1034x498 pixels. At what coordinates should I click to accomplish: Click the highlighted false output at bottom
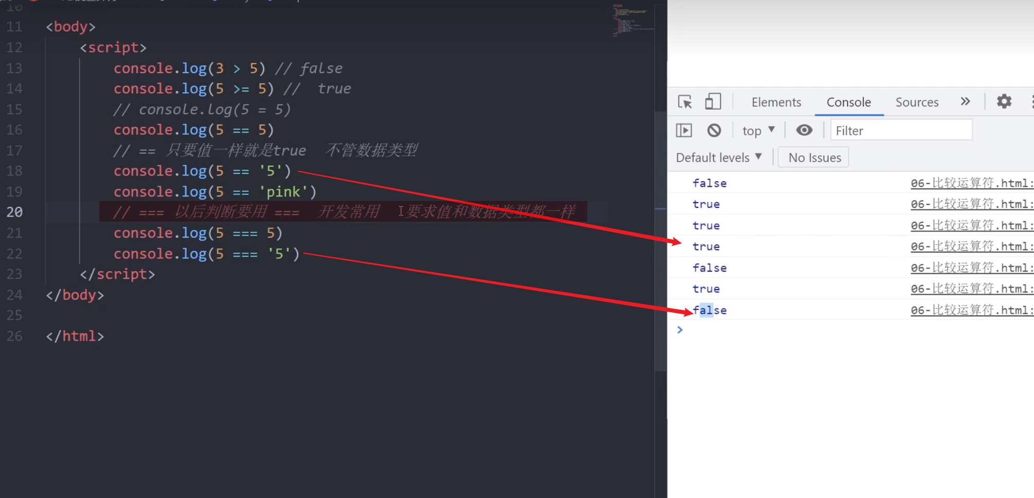710,310
